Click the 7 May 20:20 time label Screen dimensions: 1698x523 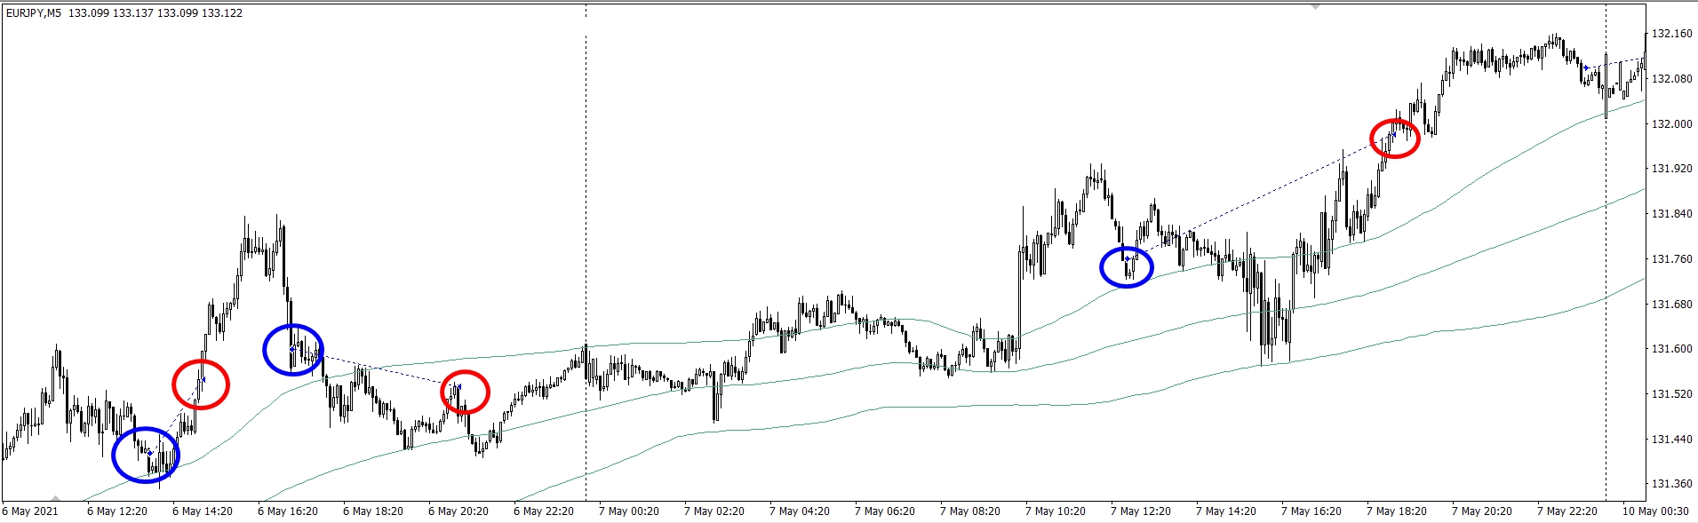(x=1482, y=511)
